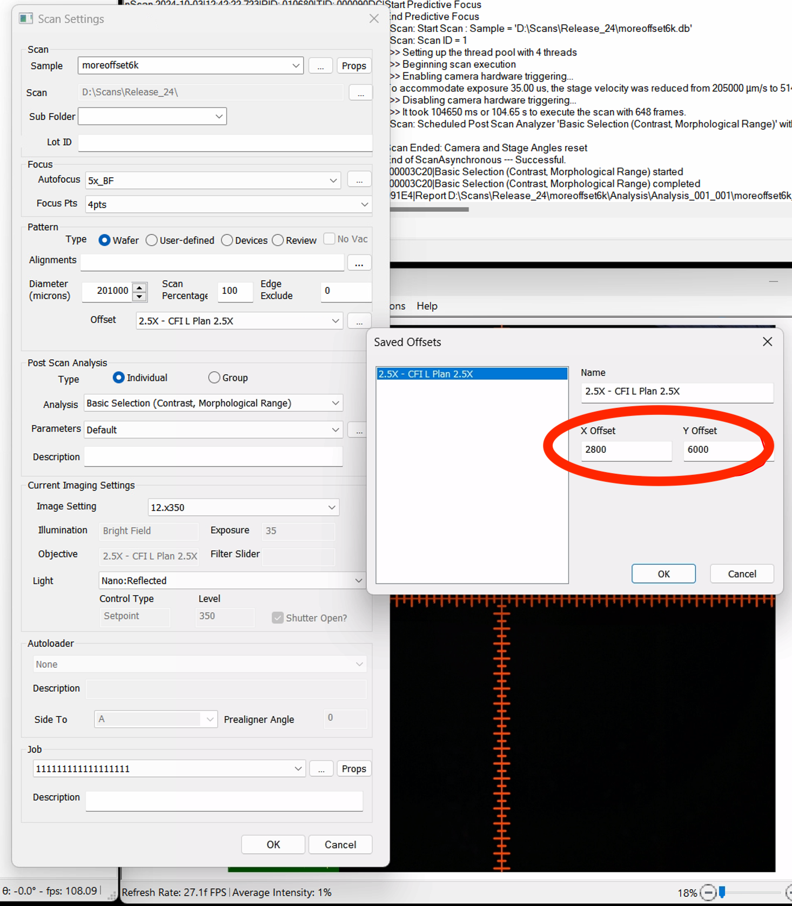Open the Help menu
Viewport: 792px width, 906px height.
(427, 306)
